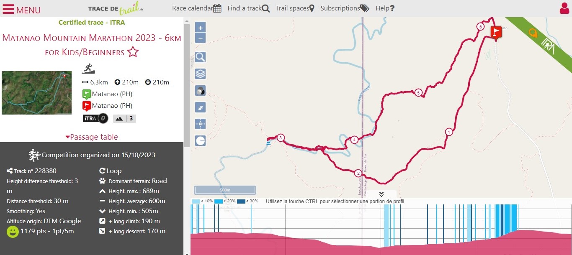
Task: Click the ITRA 0 points badge
Action: 95,118
